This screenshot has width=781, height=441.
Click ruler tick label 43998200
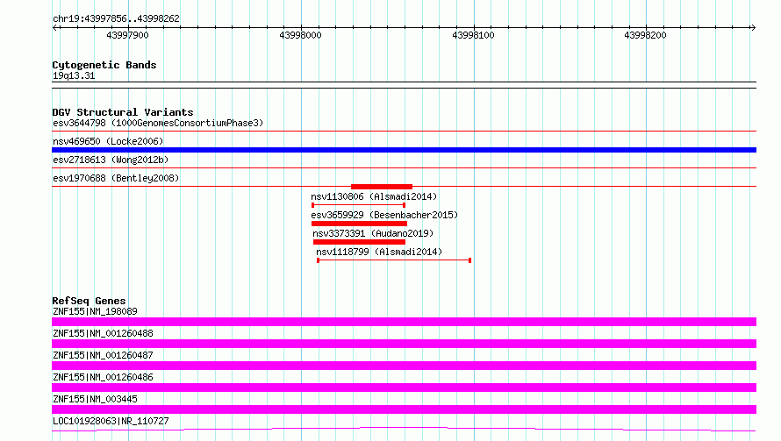coord(645,35)
